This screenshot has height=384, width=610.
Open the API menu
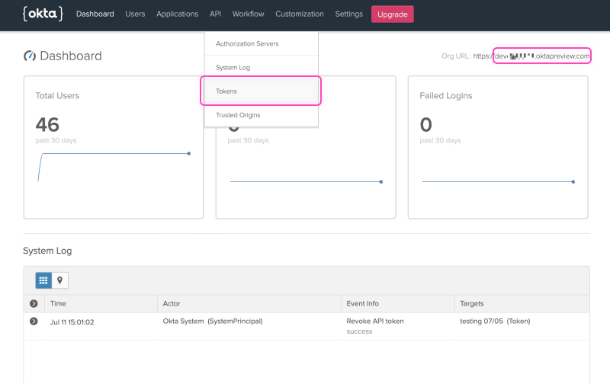click(x=215, y=14)
